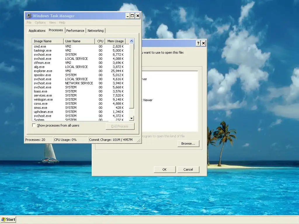This screenshot has height=224, width=299.
Task: Click the End Process button
Action: click(x=120, y=126)
